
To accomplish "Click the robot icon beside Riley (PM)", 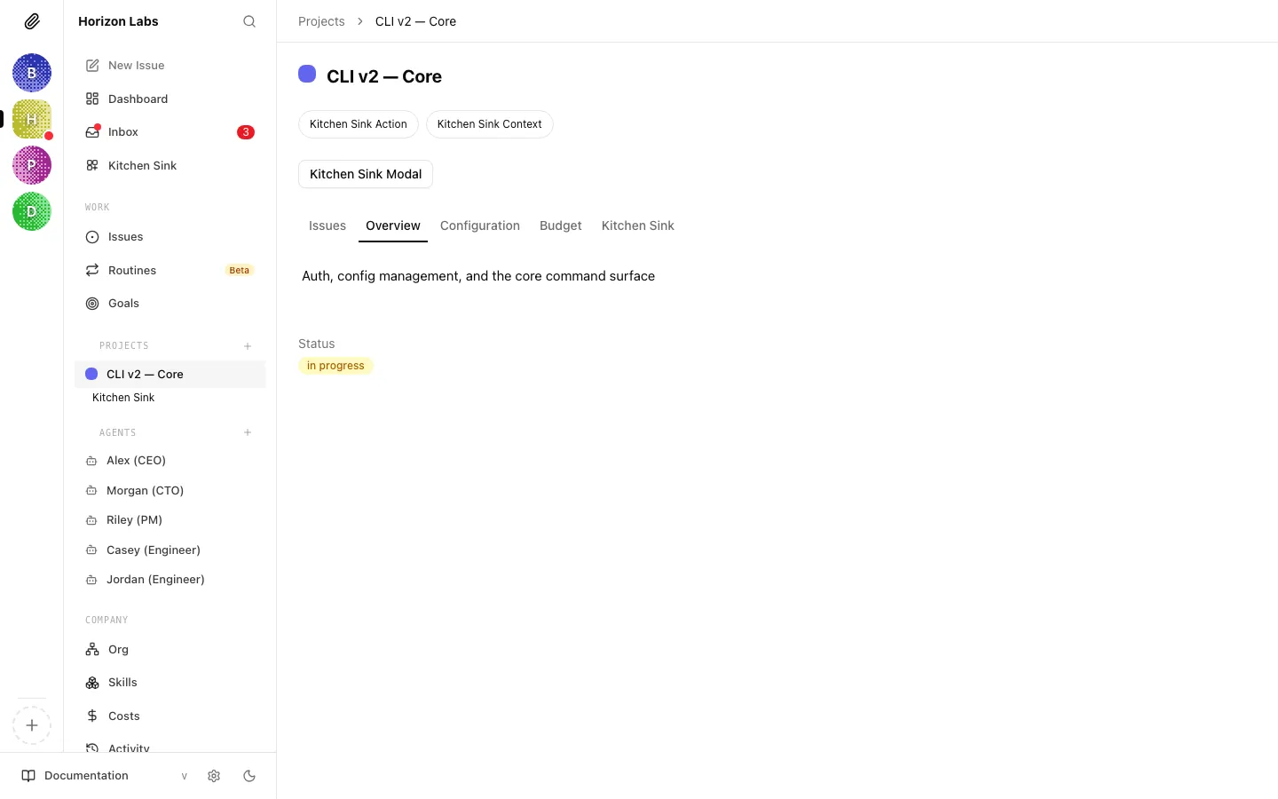I will pyautogui.click(x=91, y=520).
